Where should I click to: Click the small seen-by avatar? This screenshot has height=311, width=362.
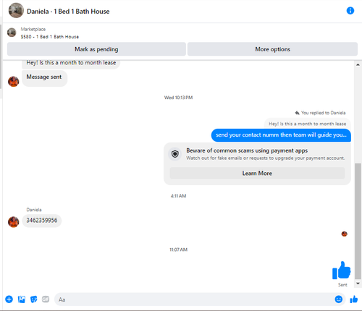(x=345, y=234)
